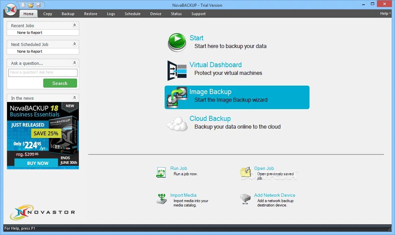Click the Open Job link
Viewport: 395px width, 235px height.
[x=264, y=168]
